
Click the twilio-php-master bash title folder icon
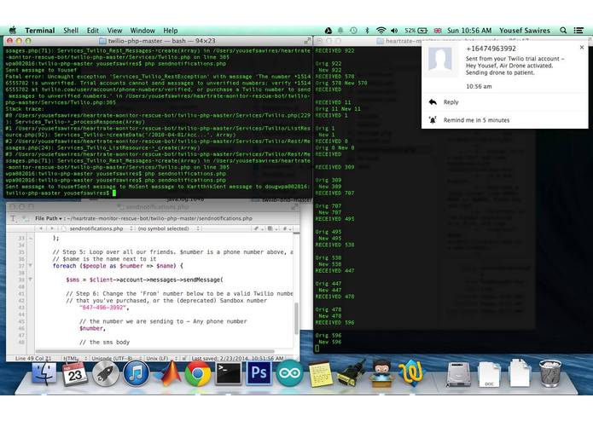point(102,41)
